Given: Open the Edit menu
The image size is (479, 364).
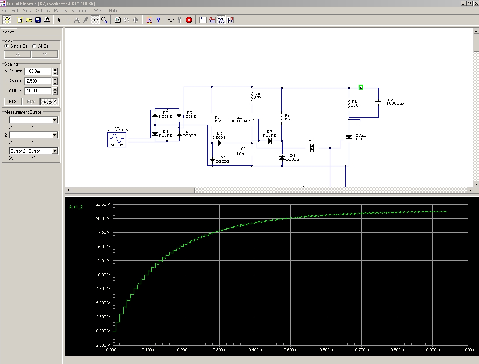Looking at the screenshot, I should tap(15, 11).
